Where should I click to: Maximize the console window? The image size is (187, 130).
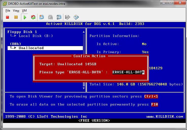tap(171, 3)
